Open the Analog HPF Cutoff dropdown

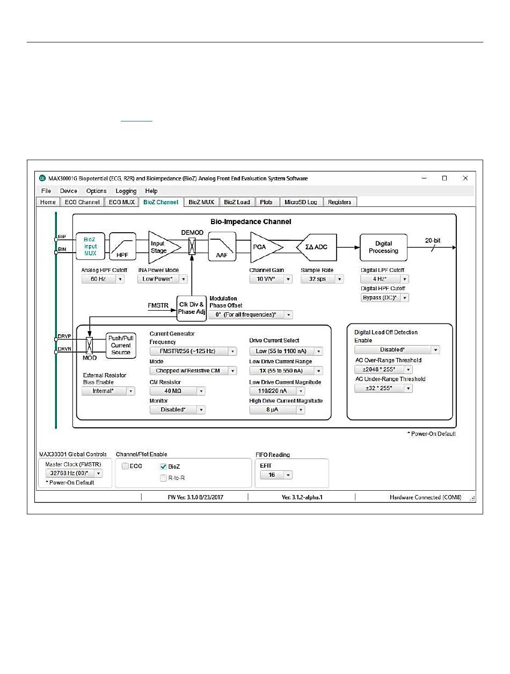click(x=103, y=279)
